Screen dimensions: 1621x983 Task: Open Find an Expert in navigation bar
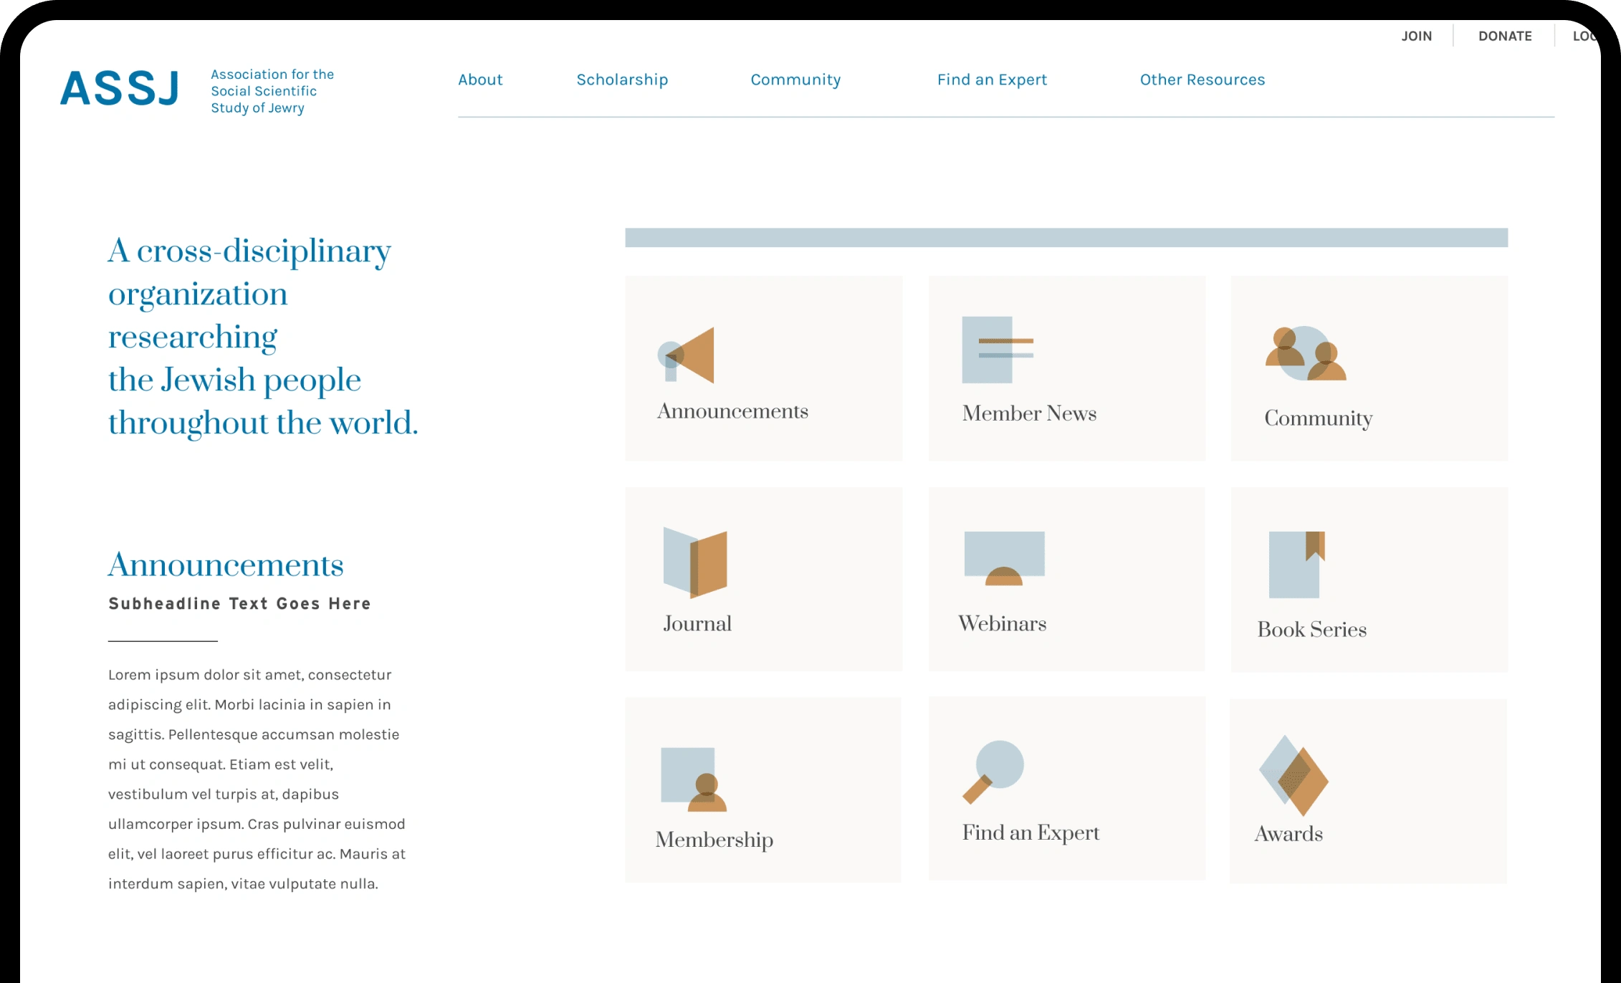[x=992, y=80]
